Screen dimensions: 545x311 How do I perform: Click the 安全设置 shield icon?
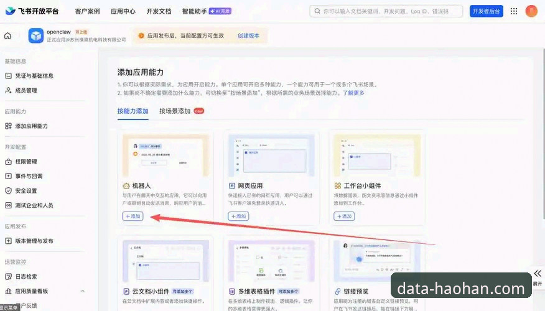click(8, 191)
